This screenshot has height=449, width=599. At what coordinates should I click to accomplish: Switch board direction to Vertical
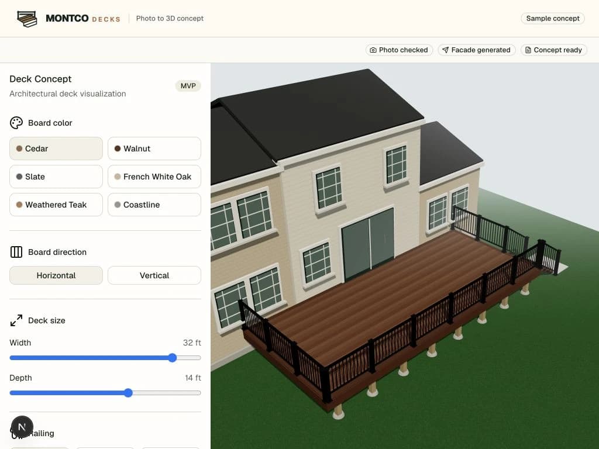point(154,275)
